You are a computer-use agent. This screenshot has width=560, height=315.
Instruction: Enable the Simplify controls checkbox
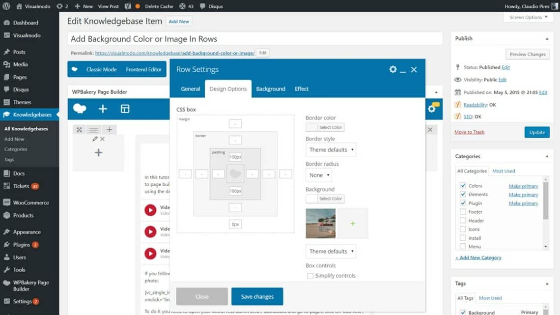[310, 276]
